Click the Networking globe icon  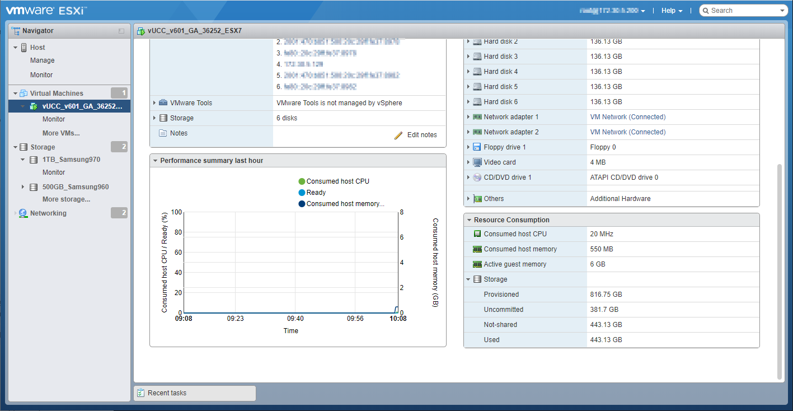coord(23,213)
